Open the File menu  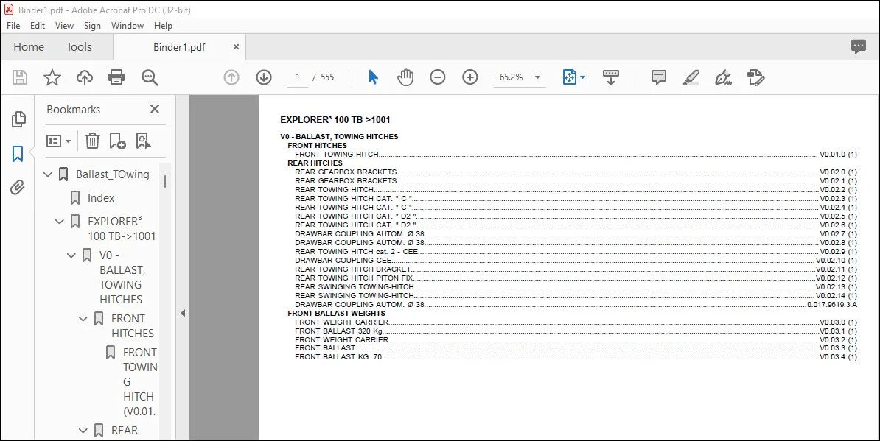tap(13, 26)
